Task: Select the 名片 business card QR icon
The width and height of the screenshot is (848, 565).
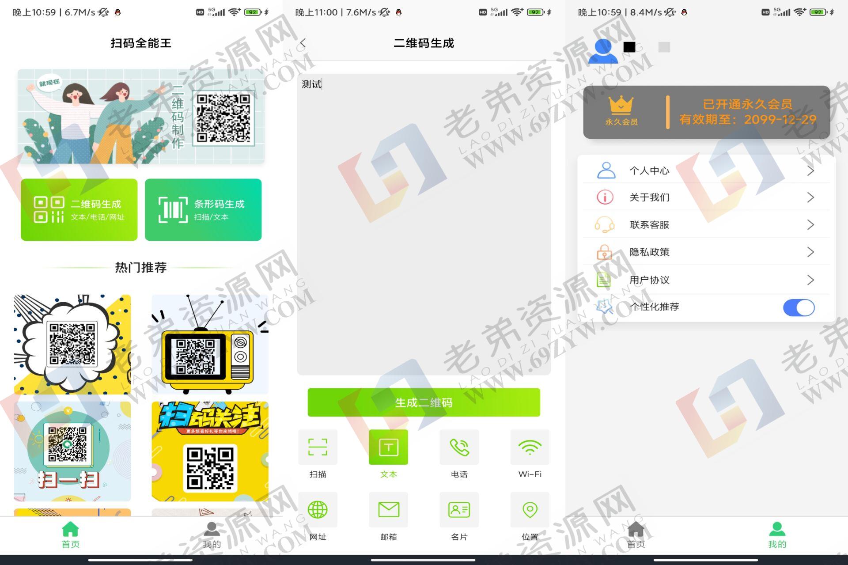Action: pos(458,510)
